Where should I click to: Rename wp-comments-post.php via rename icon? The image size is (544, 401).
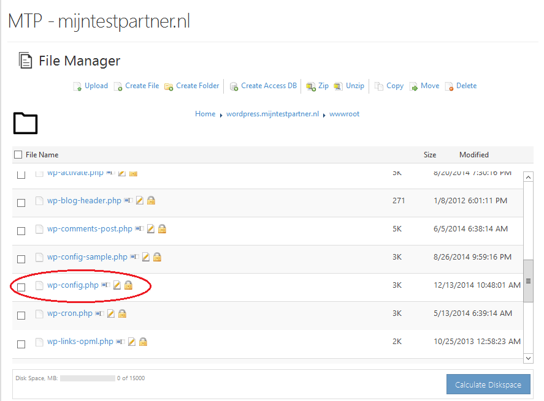(x=139, y=228)
